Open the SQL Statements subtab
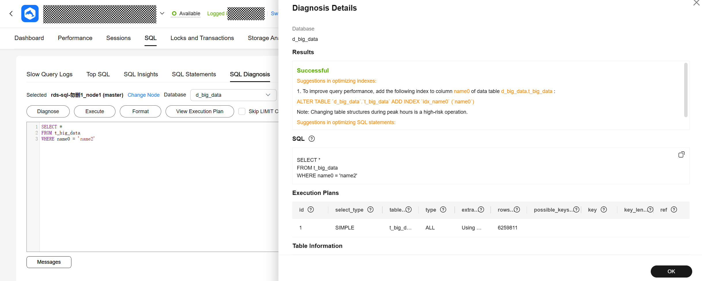The width and height of the screenshot is (702, 281). (194, 74)
